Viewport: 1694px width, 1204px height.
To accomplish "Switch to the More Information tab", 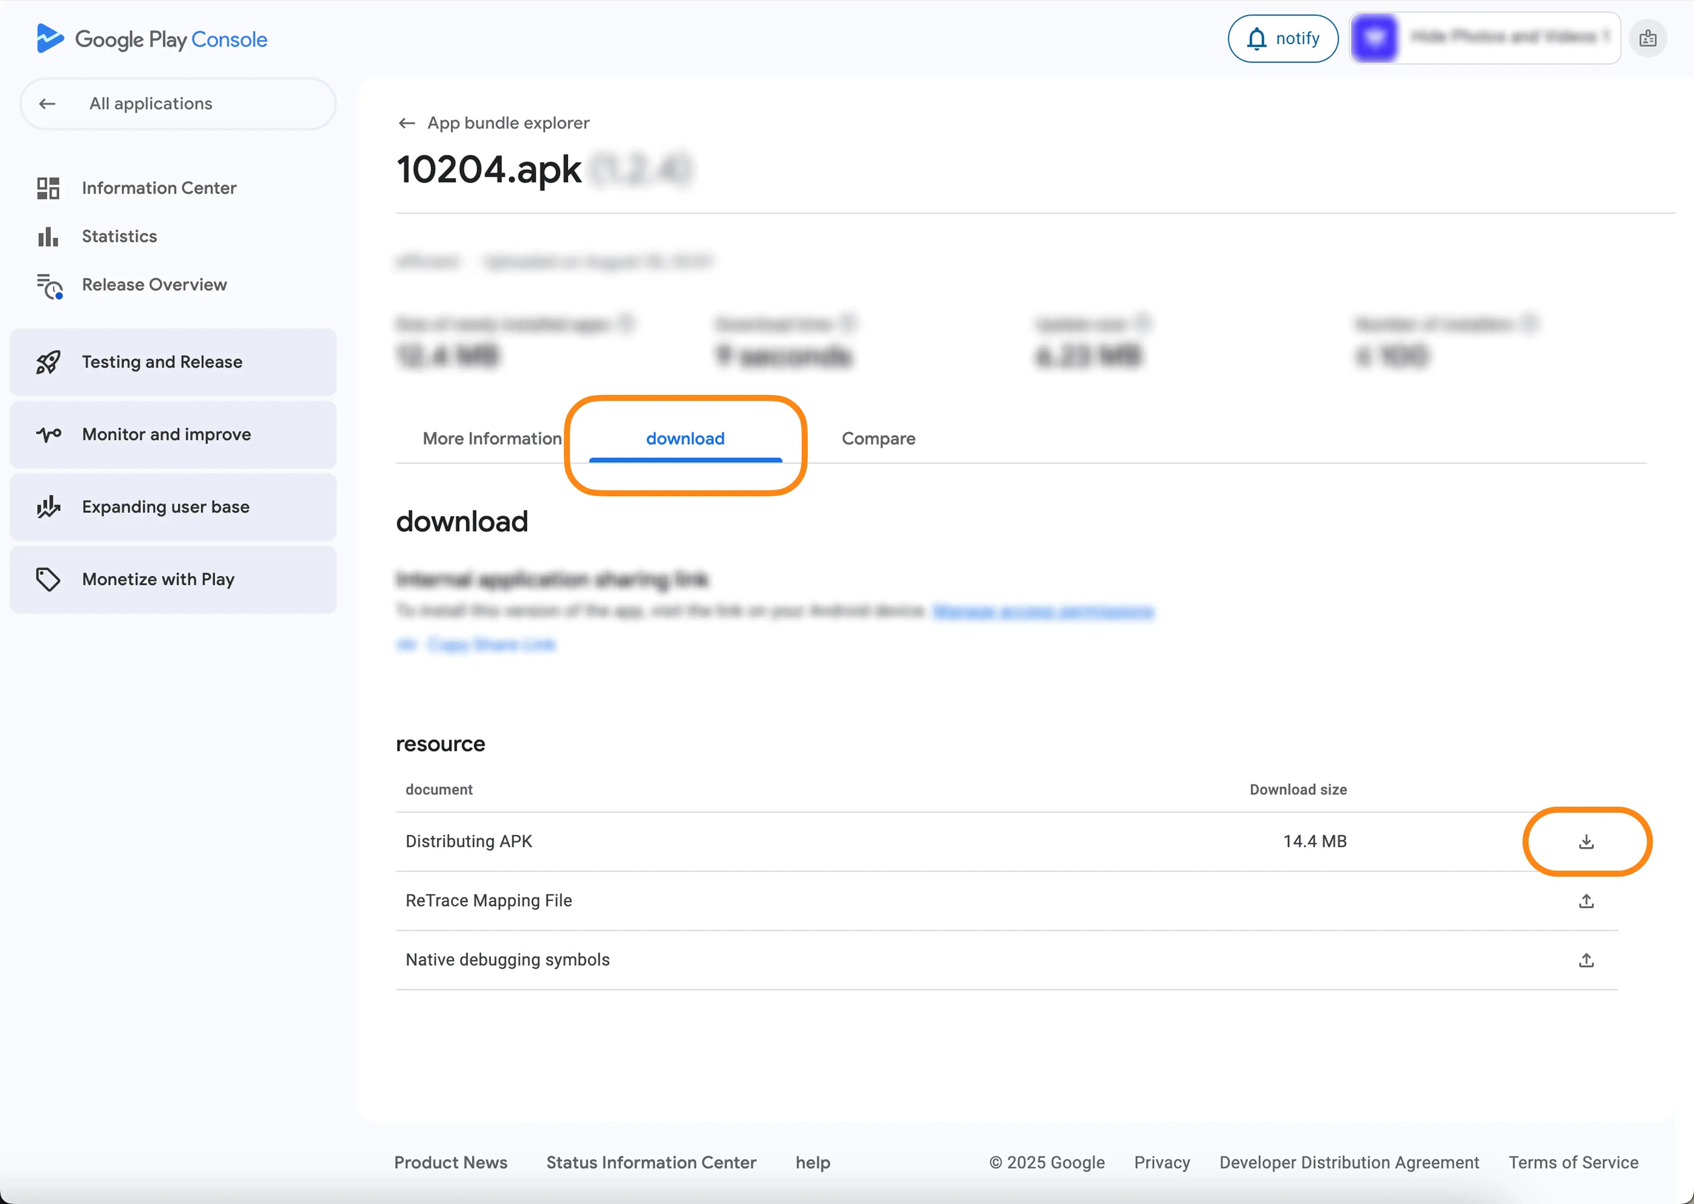I will coord(492,439).
